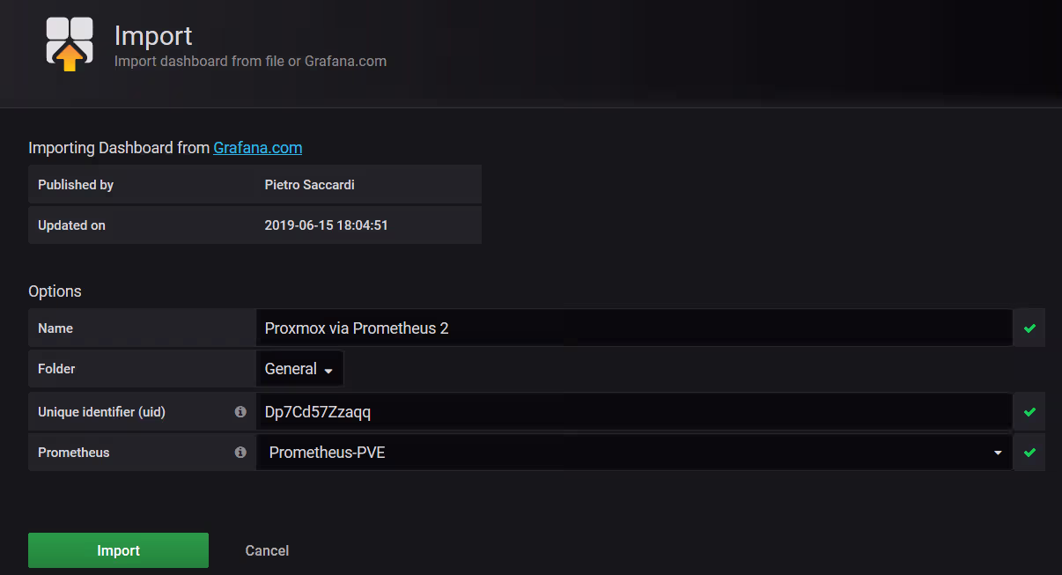This screenshot has width=1062, height=575.
Task: Click the Import page heading
Action: [153, 36]
